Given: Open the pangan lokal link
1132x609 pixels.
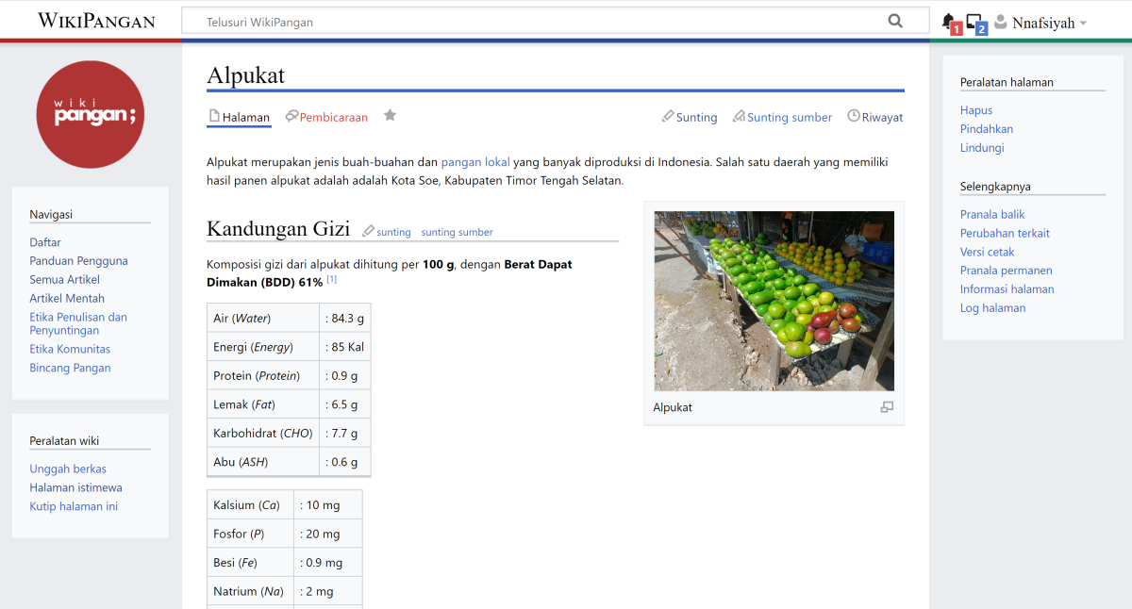Looking at the screenshot, I should (x=475, y=161).
